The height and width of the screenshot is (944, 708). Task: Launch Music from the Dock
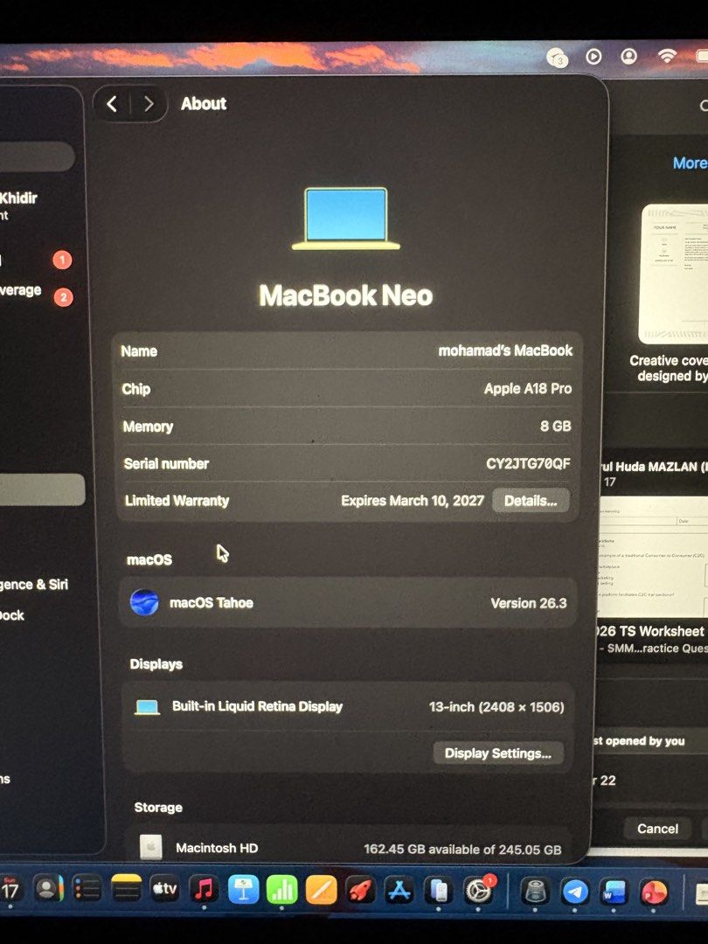tap(204, 890)
